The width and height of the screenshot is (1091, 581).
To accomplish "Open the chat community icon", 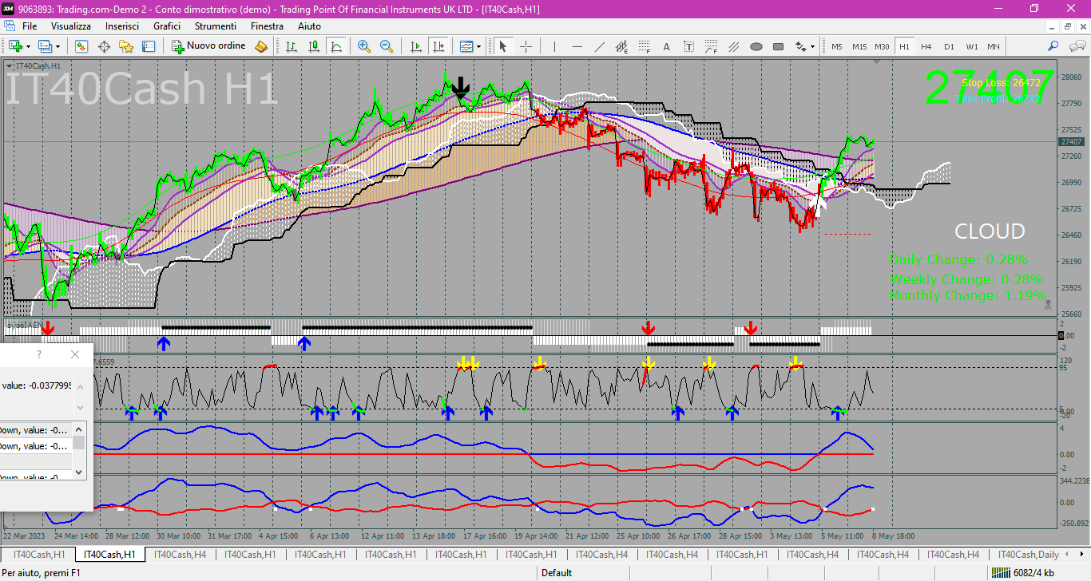I will (x=1076, y=46).
